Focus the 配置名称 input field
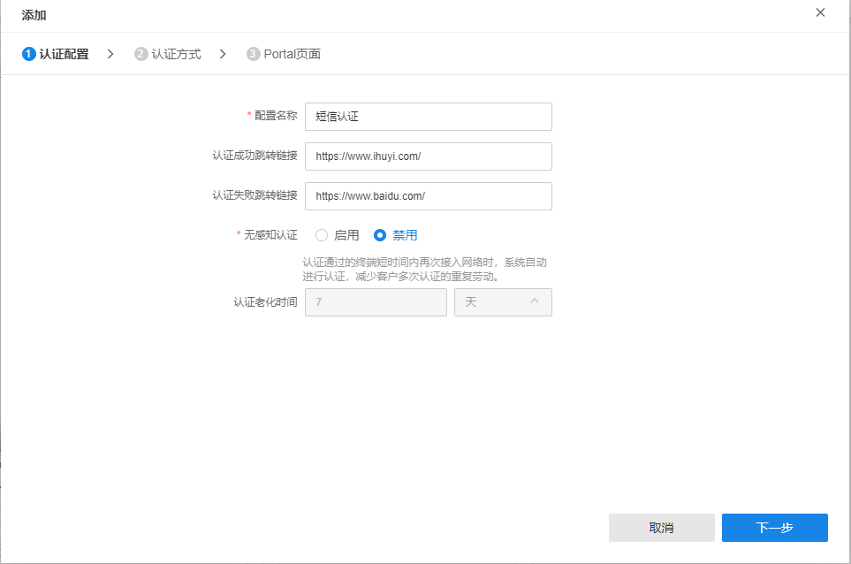 [428, 117]
